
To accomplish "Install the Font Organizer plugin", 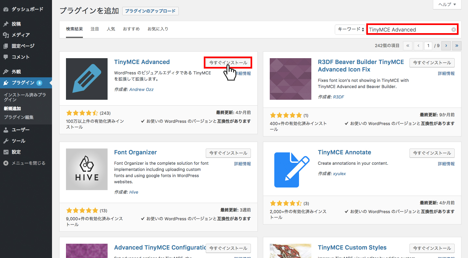I will tap(228, 153).
